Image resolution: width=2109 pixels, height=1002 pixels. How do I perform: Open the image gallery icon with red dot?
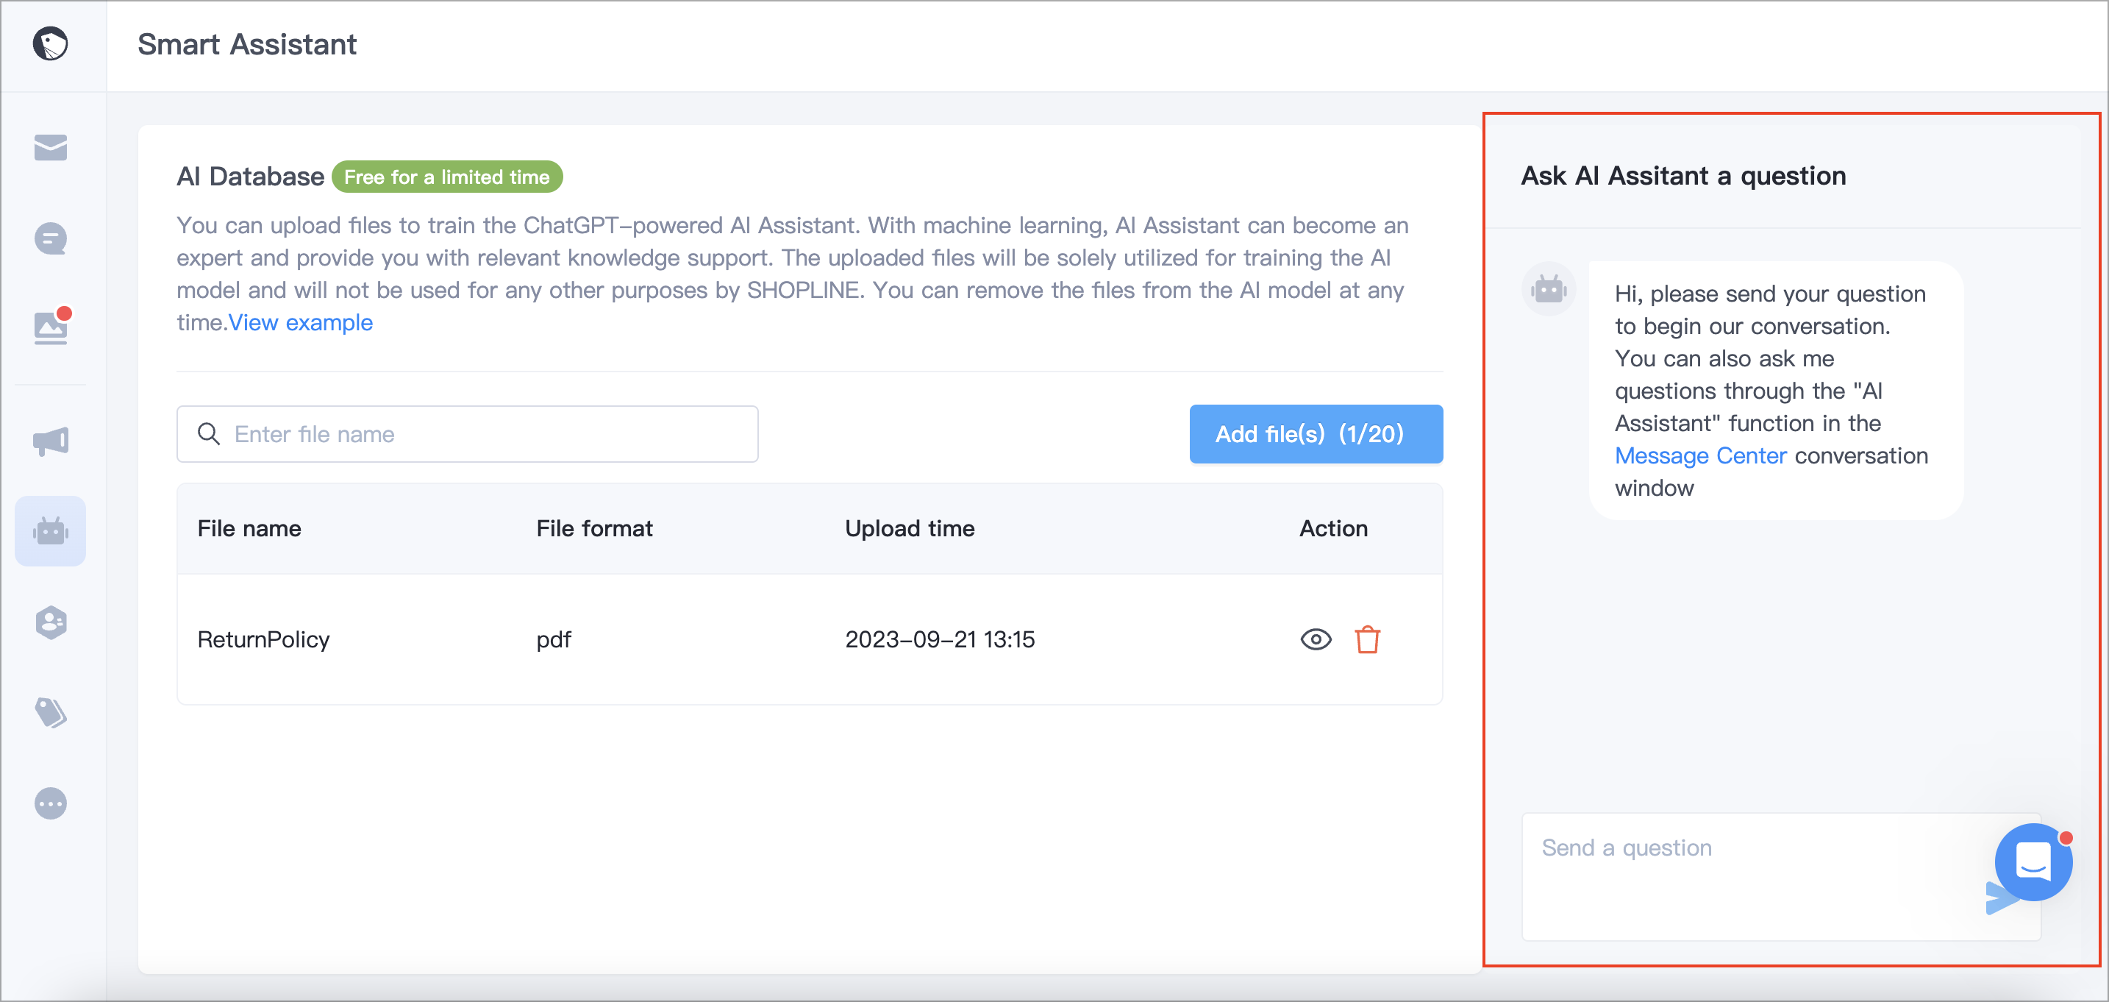(51, 327)
